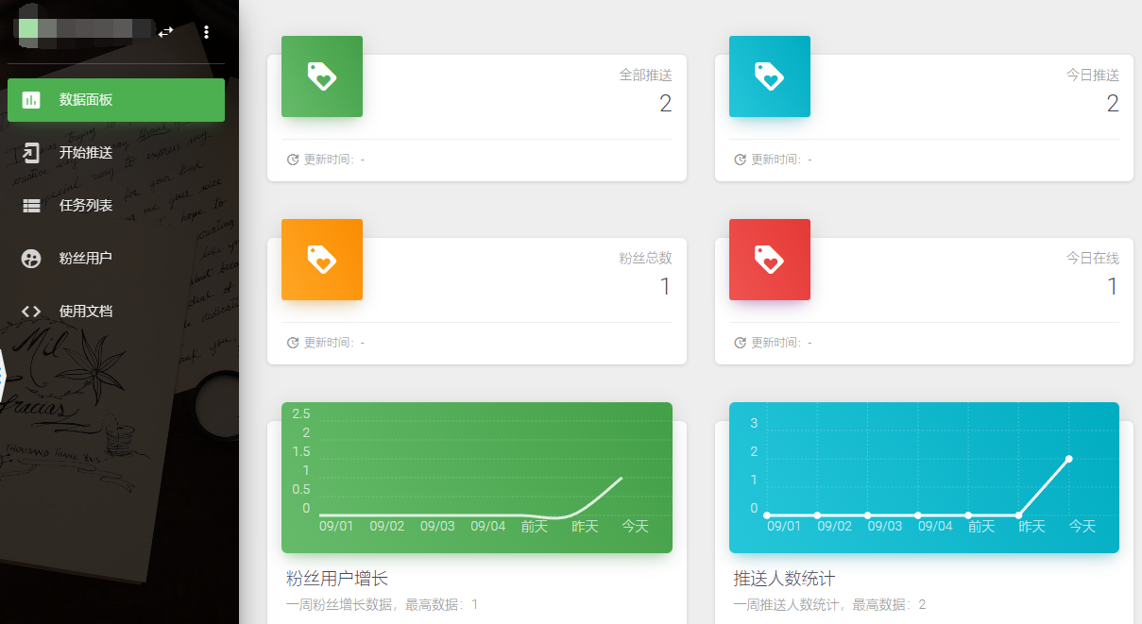Click the red tag icon on 今日在线 card
Viewport: 1142px width, 624px height.
coord(769,260)
